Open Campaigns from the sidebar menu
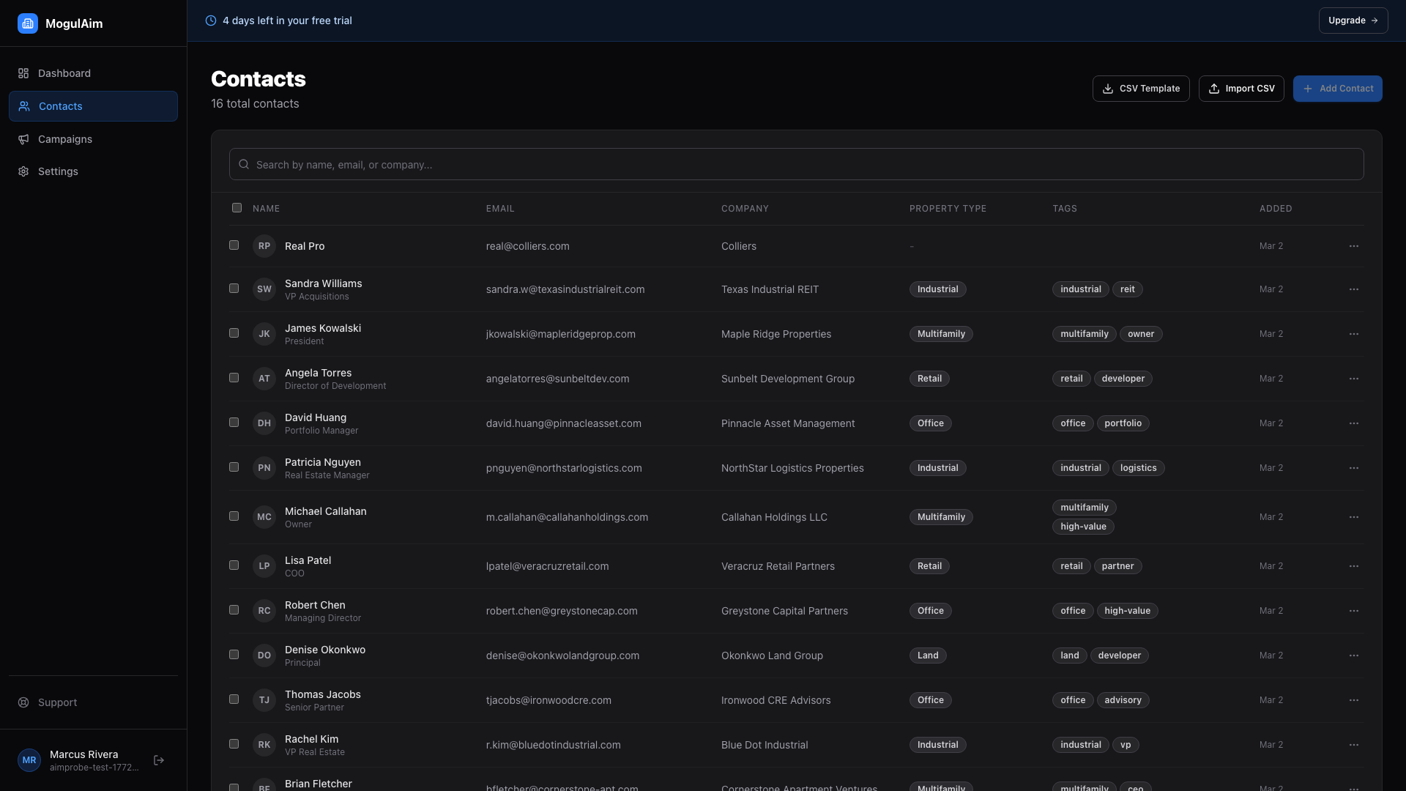Screen dimensions: 1406x791 (64, 139)
